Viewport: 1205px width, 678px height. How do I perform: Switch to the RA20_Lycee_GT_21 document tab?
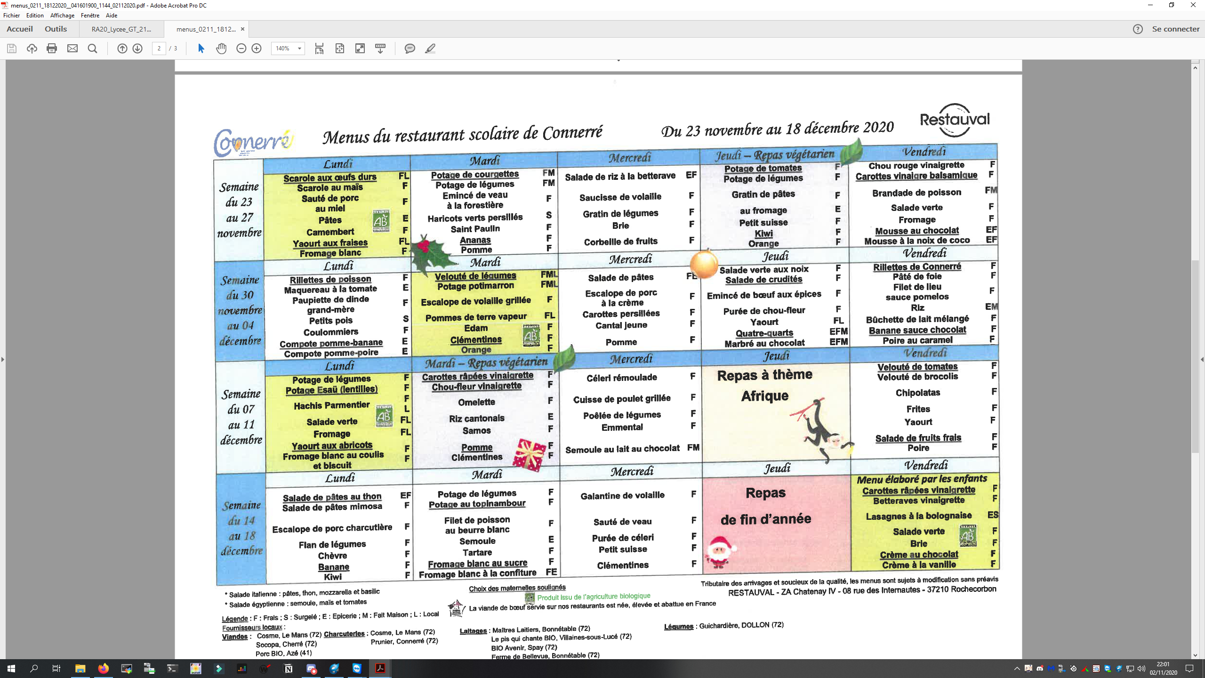coord(121,29)
